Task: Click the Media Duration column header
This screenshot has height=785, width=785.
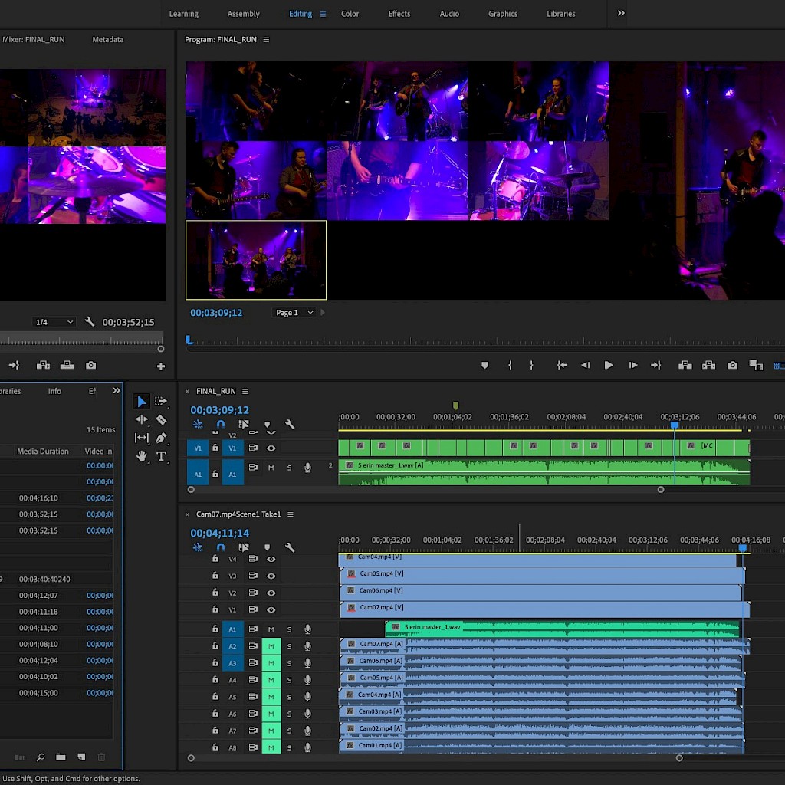Action: pyautogui.click(x=43, y=452)
